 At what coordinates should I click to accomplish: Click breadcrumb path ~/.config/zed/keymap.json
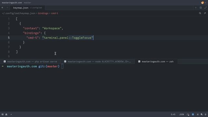(19, 13)
